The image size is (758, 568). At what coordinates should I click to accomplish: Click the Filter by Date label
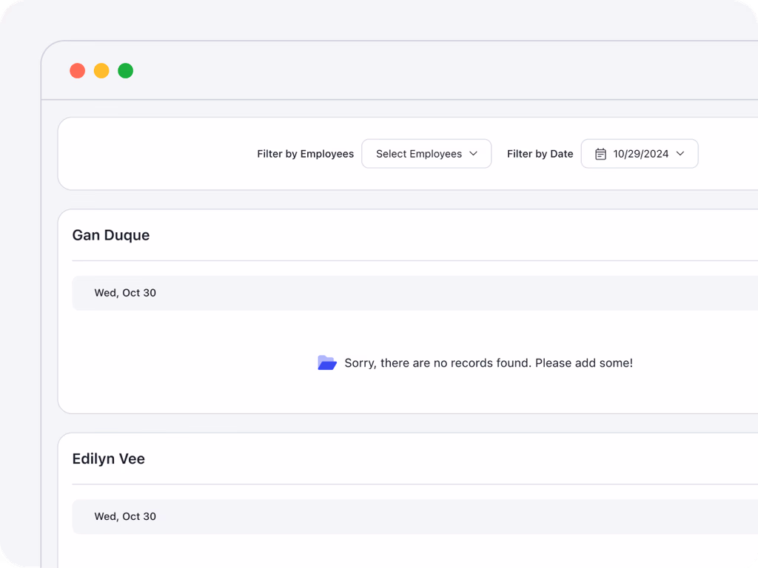click(x=540, y=154)
